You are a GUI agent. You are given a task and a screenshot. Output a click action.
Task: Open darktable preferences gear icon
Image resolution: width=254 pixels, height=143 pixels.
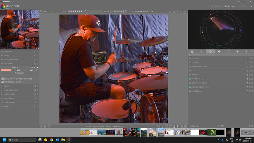pyautogui.click(x=185, y=11)
